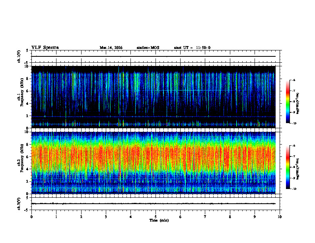
Task: Click the "-7" label on ch.2 colorbar
Action: coord(294,156)
